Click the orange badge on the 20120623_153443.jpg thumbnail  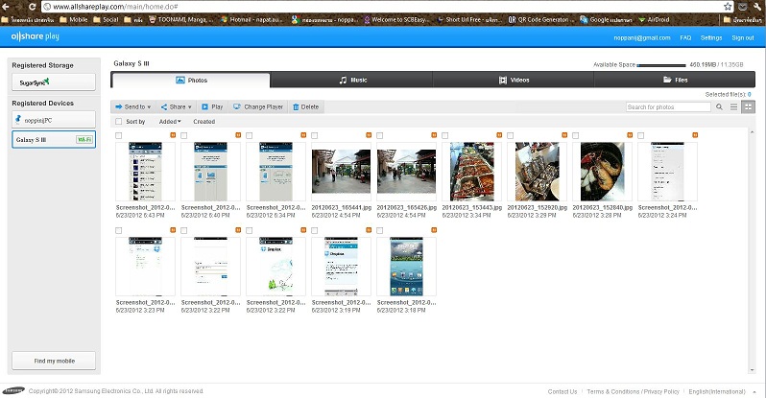click(x=499, y=135)
